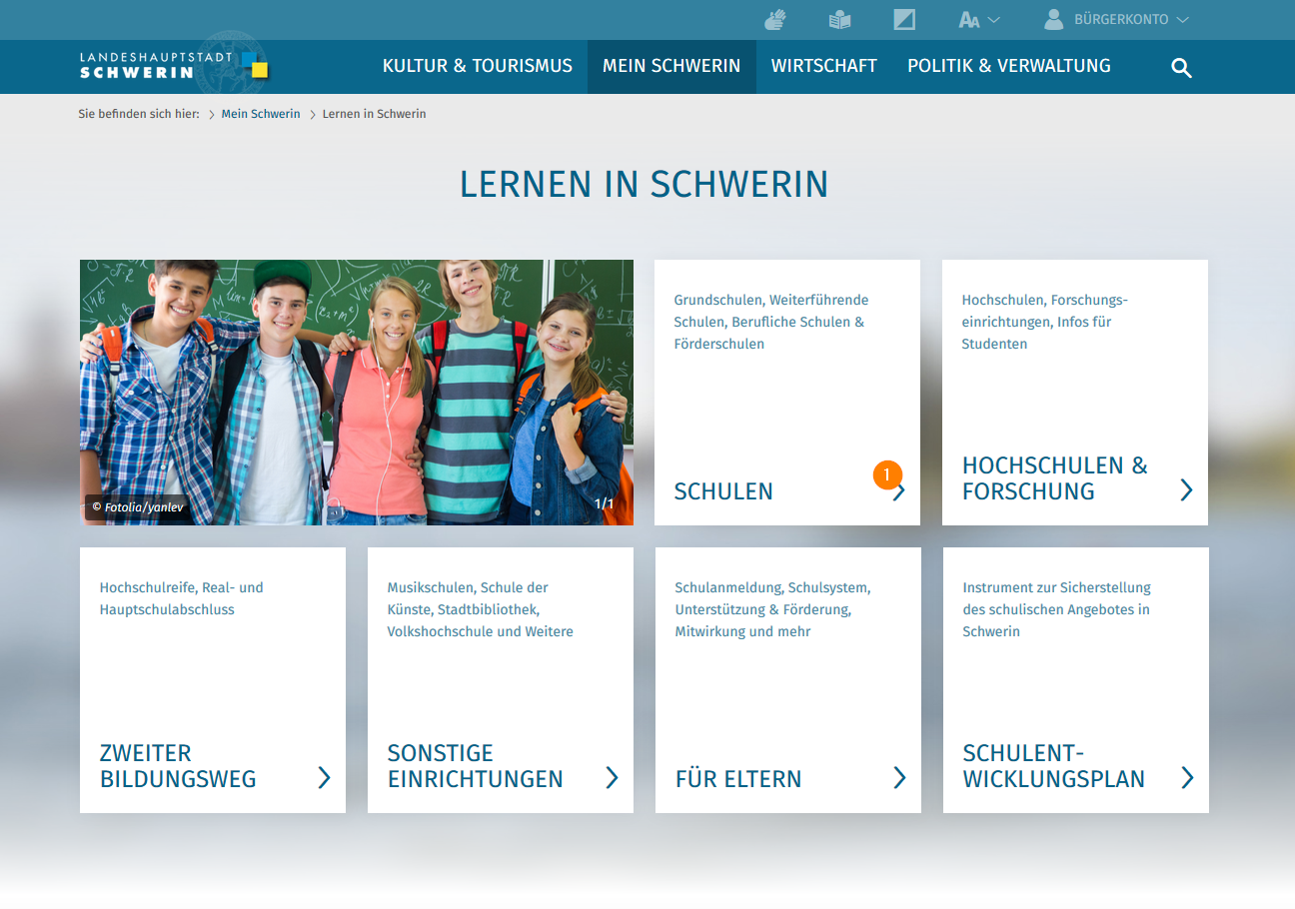This screenshot has width=1295, height=909.
Task: Click arrow on Hochschulen & Forschung tile
Action: click(x=1187, y=489)
